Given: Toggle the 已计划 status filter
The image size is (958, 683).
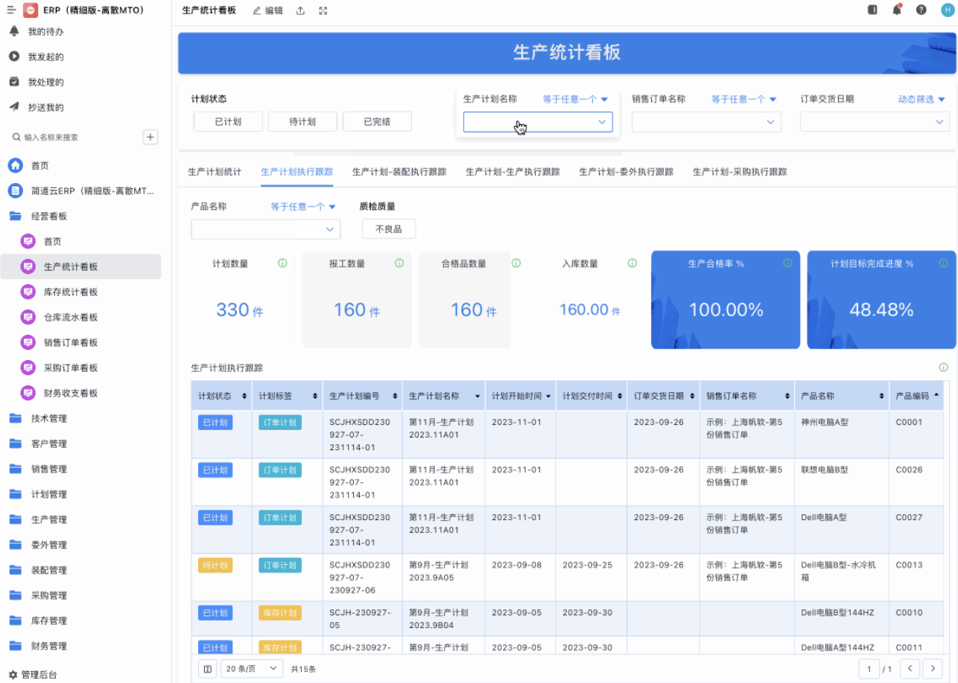Looking at the screenshot, I should click(228, 122).
